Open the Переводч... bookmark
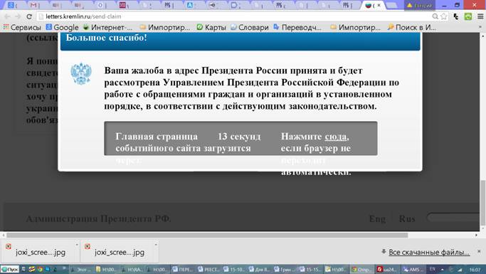The width and height of the screenshot is (486, 274). pos(297,27)
